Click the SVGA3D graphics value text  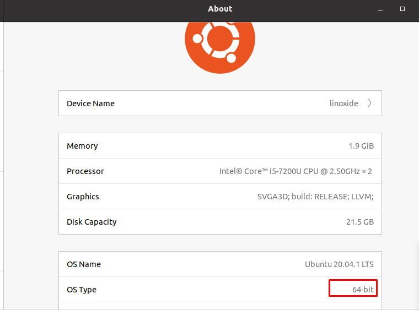click(315, 197)
